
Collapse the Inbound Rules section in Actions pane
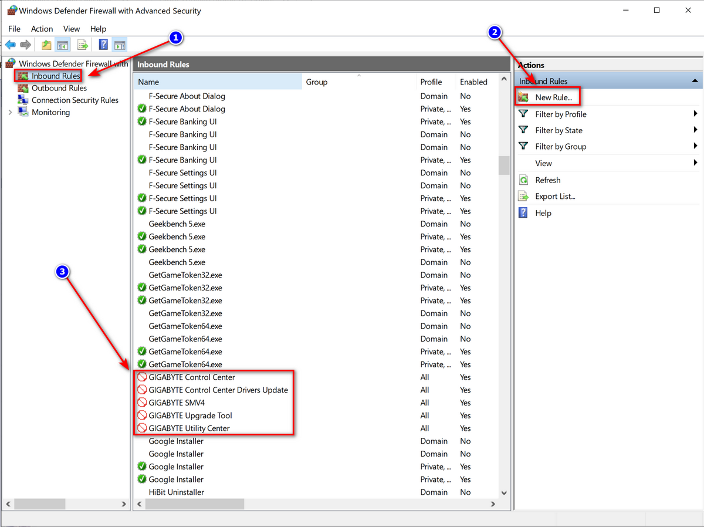pos(695,81)
